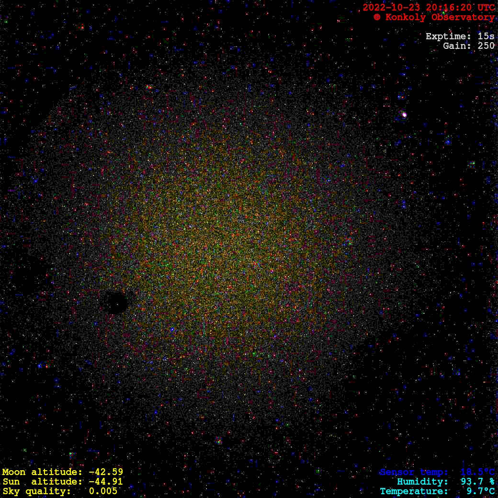The image size is (498, 498).
Task: Click the Sensor temp reading
Action: point(437,472)
